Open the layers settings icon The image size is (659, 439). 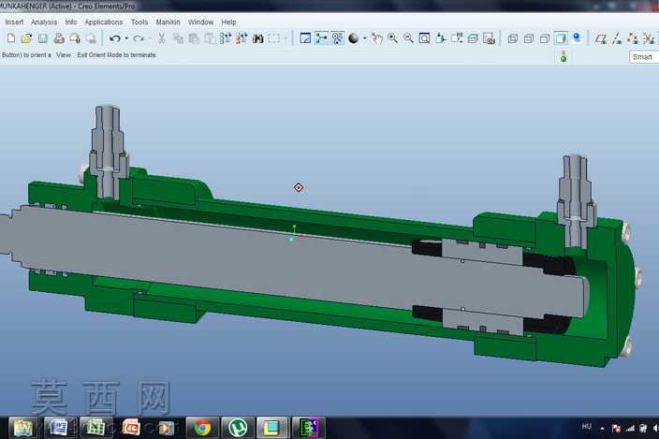473,38
